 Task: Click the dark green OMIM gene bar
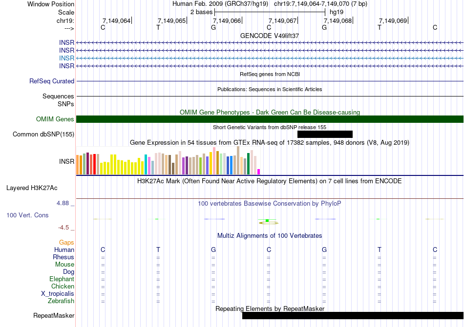270,119
